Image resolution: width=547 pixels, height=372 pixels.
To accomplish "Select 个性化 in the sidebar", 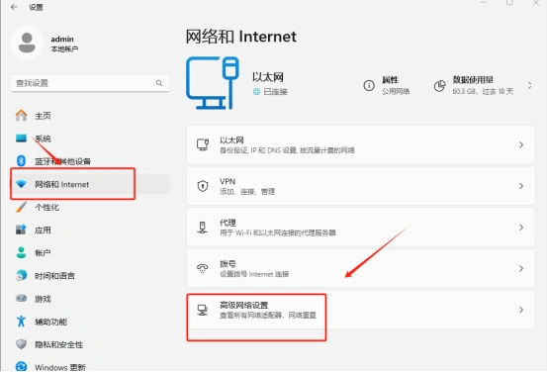I will pyautogui.click(x=90, y=208).
